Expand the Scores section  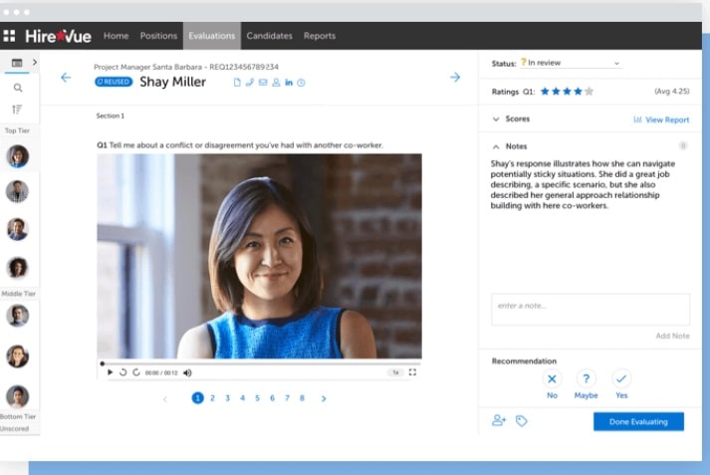coord(496,119)
